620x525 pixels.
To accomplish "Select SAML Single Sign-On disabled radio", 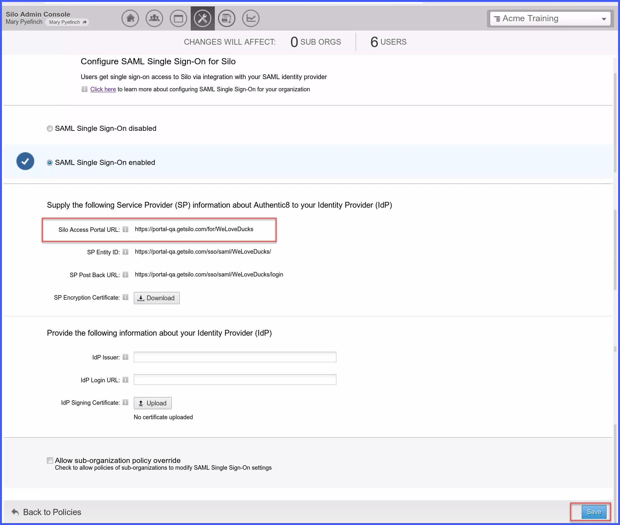I will coord(50,129).
